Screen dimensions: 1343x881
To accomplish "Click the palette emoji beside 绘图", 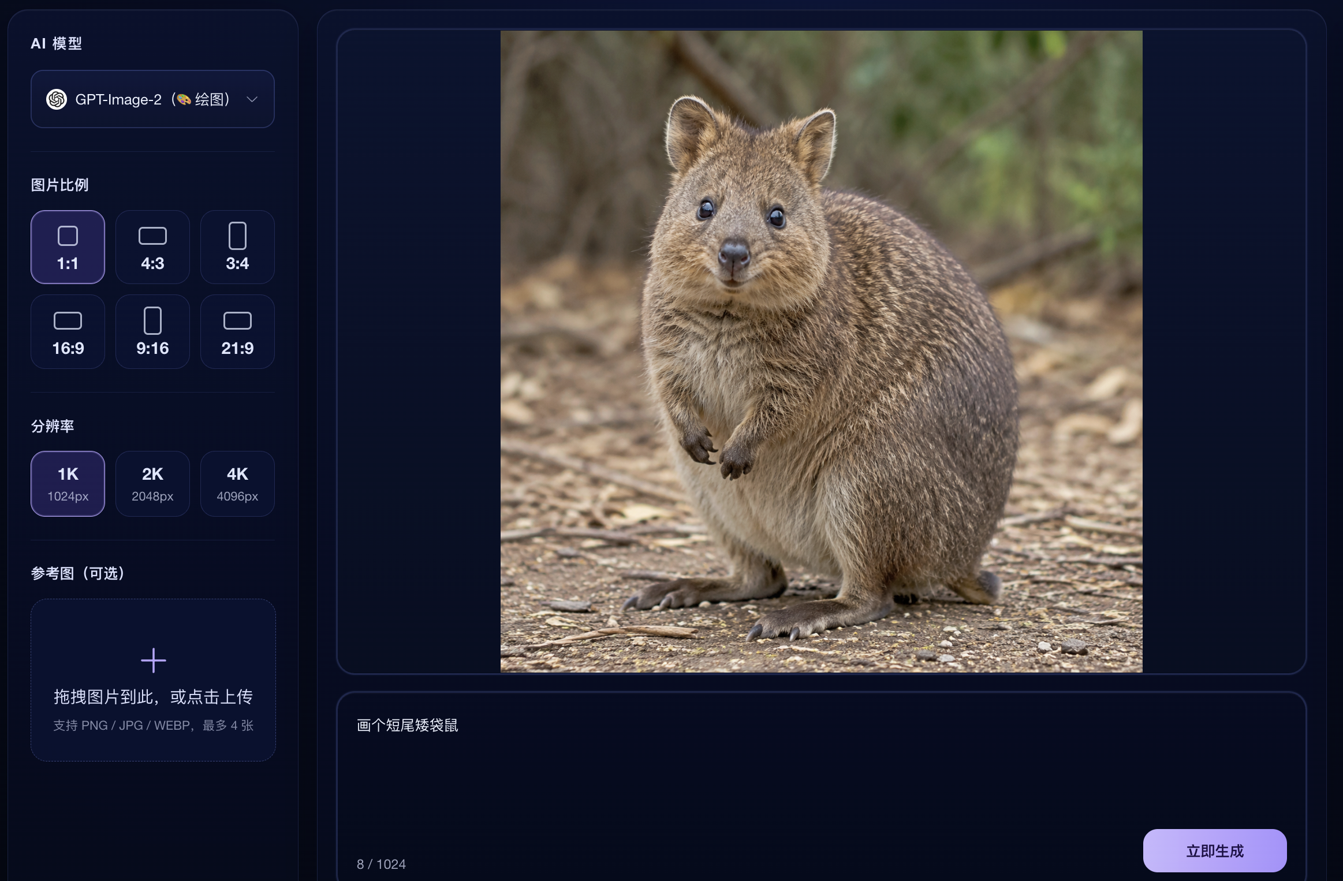I will (x=184, y=99).
